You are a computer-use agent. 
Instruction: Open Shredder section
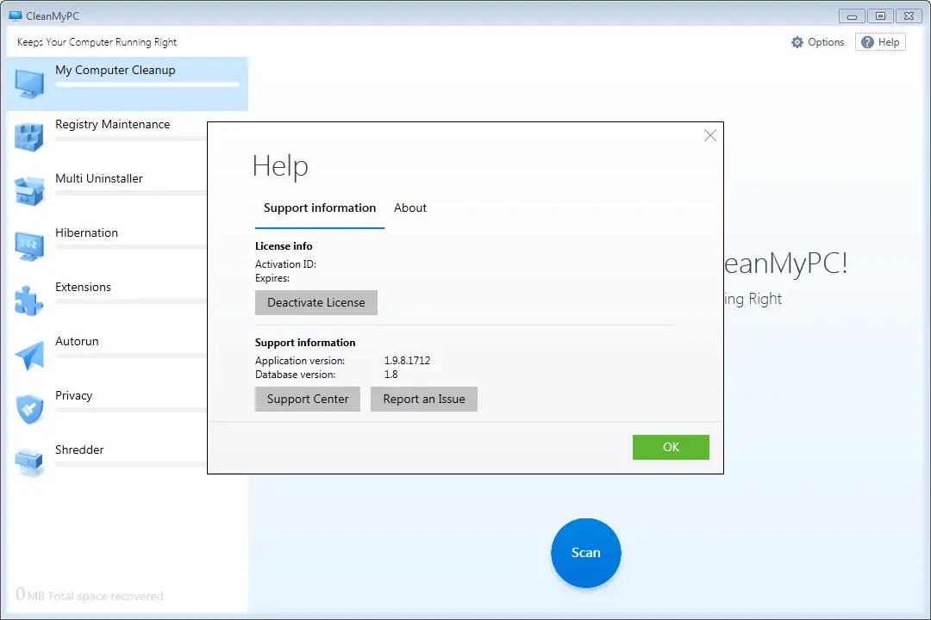(108, 462)
